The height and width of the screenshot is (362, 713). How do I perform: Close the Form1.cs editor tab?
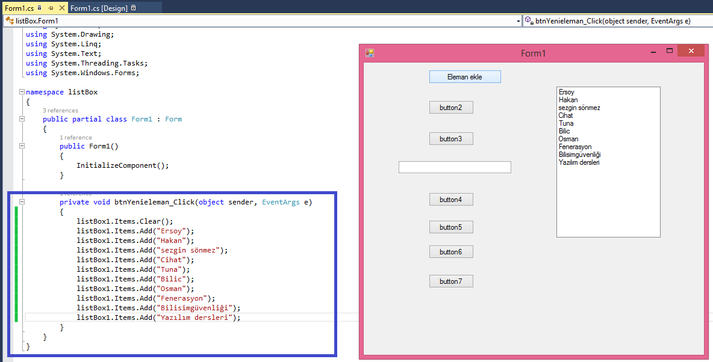coord(62,8)
